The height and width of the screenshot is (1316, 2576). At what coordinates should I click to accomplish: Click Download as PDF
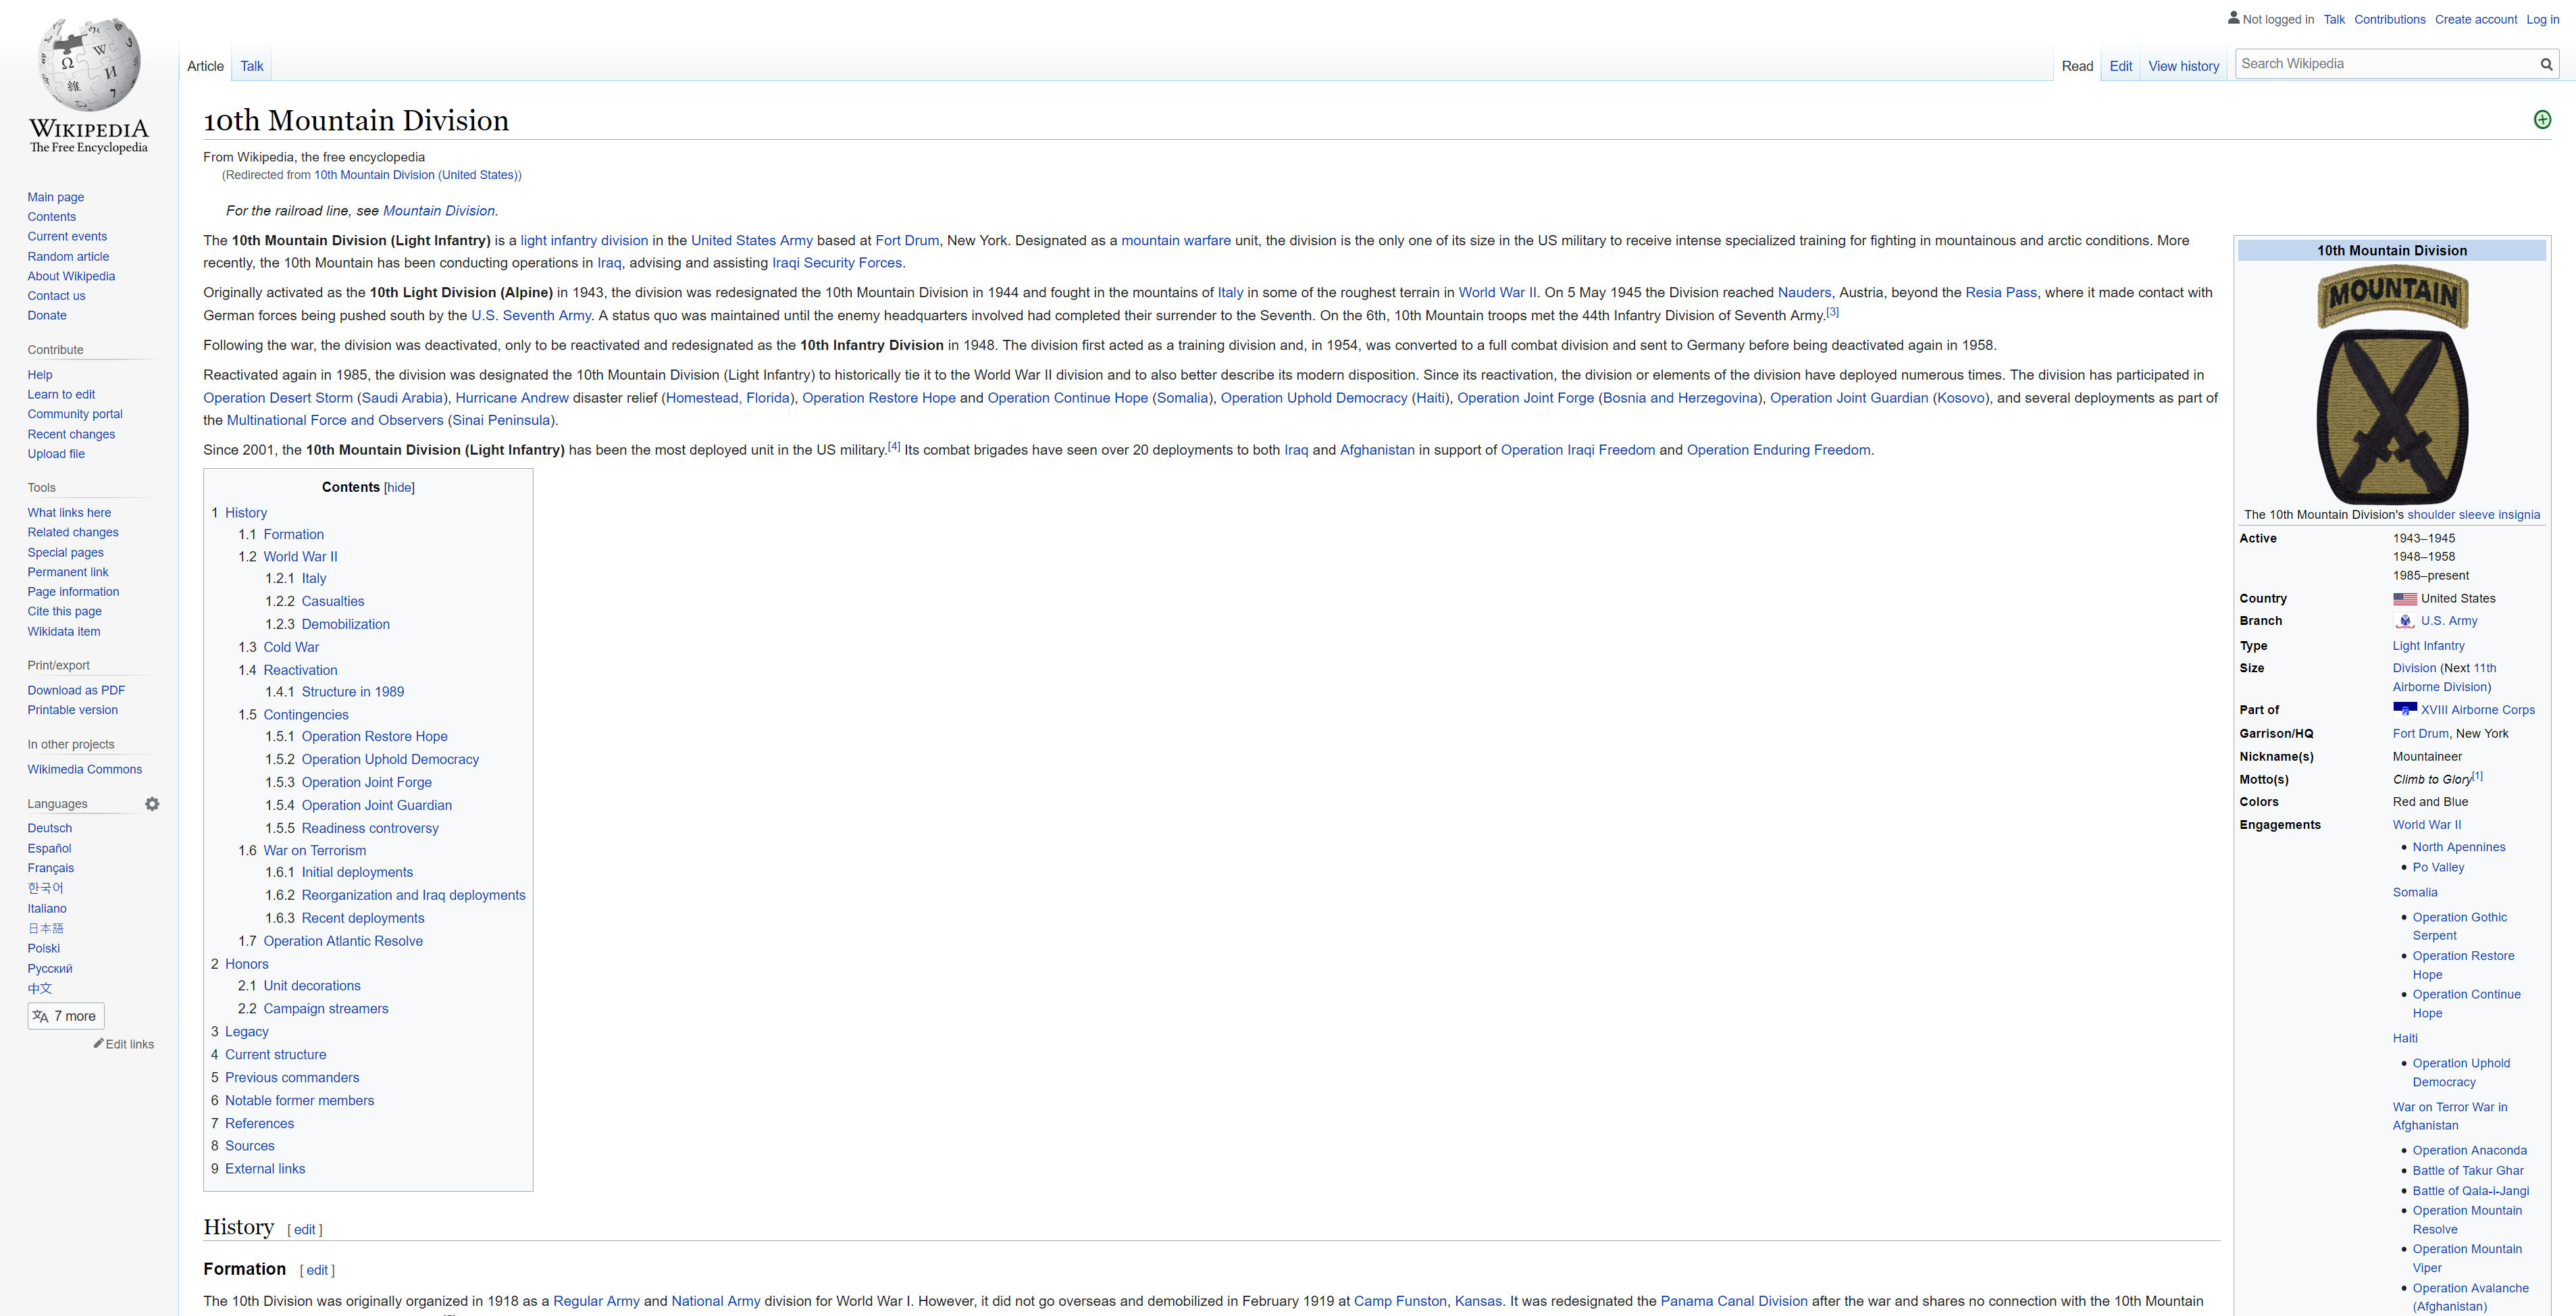coord(76,690)
